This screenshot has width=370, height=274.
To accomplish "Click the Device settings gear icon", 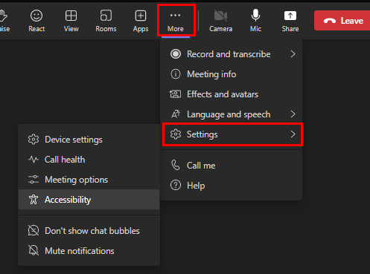I will [x=34, y=140].
